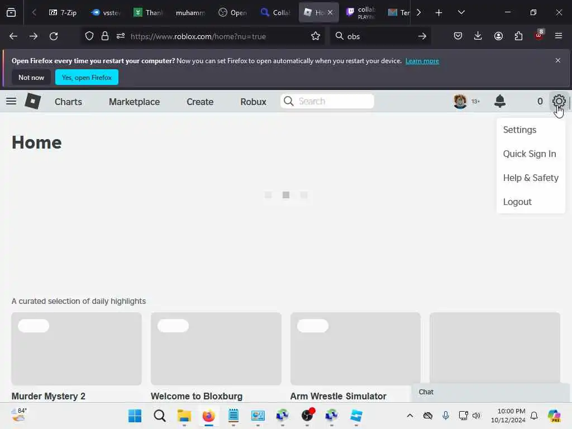Go forward with the forward arrow
Screen dimensions: 572x429
[33, 36]
